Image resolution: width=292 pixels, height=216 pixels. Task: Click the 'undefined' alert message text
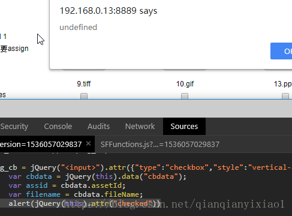[x=79, y=27]
